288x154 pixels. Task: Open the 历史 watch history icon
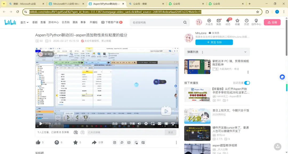(x=247, y=22)
